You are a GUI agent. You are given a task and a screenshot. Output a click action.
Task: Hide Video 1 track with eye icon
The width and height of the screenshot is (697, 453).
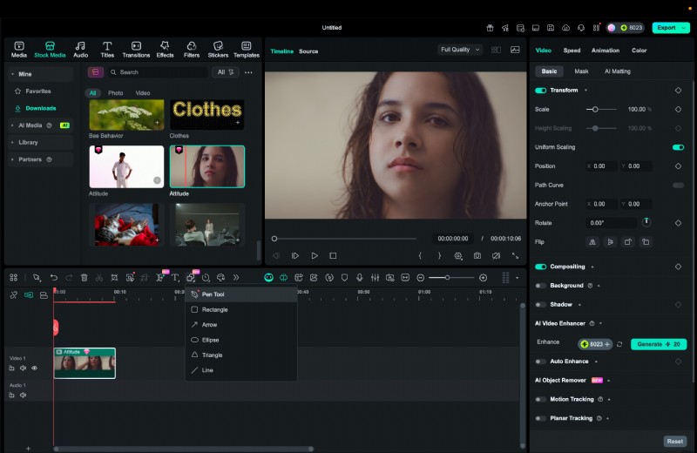(35, 368)
